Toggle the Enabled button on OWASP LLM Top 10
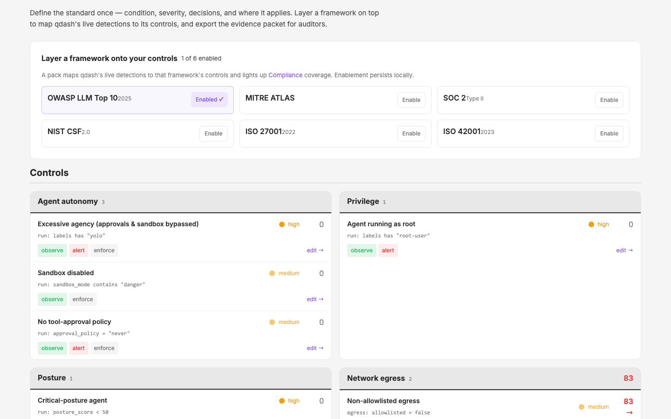Screen dimensions: 671x419 (209, 100)
